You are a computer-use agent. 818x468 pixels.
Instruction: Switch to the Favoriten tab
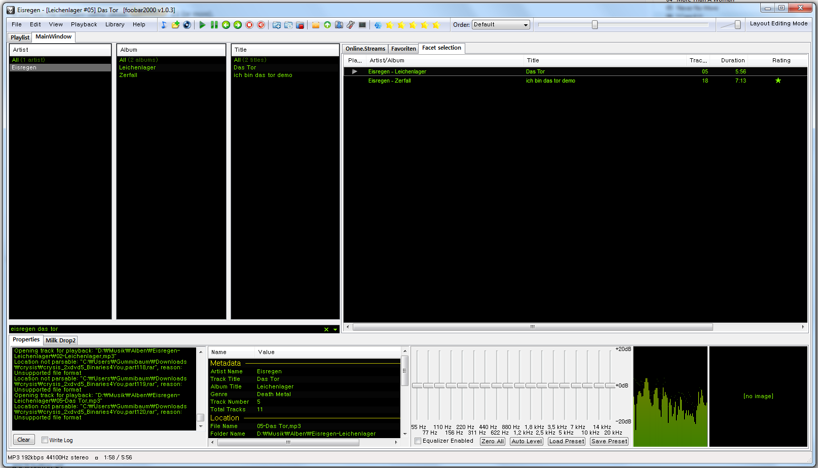(x=403, y=49)
